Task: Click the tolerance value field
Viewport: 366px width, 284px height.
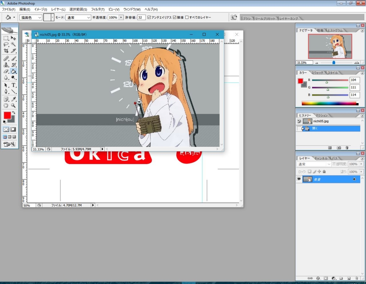Action: (141, 18)
